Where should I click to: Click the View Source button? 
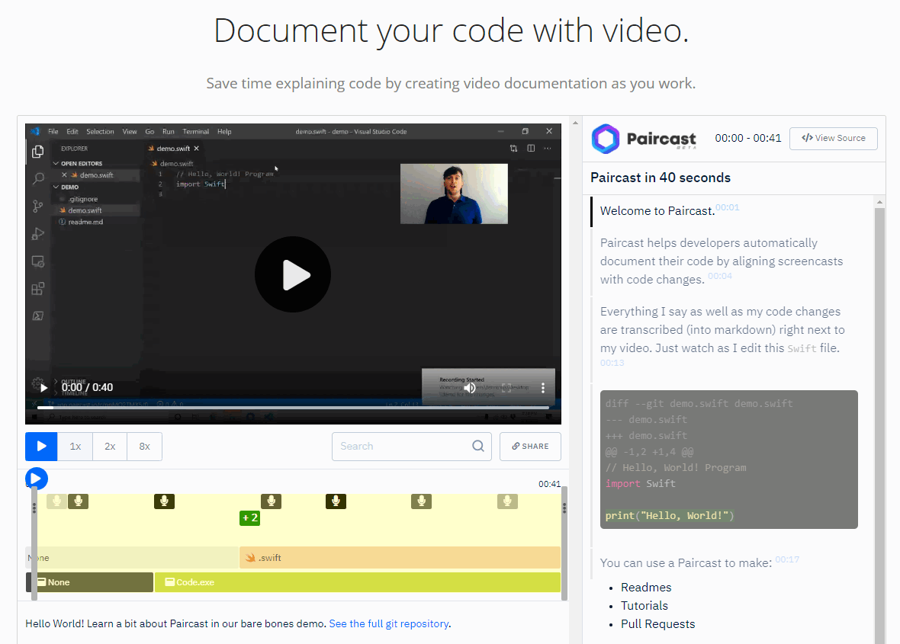(834, 138)
